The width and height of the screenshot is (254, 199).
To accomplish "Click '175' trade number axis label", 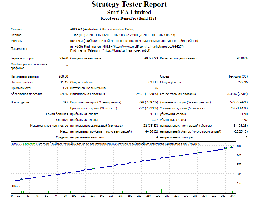I will coord(120,196).
